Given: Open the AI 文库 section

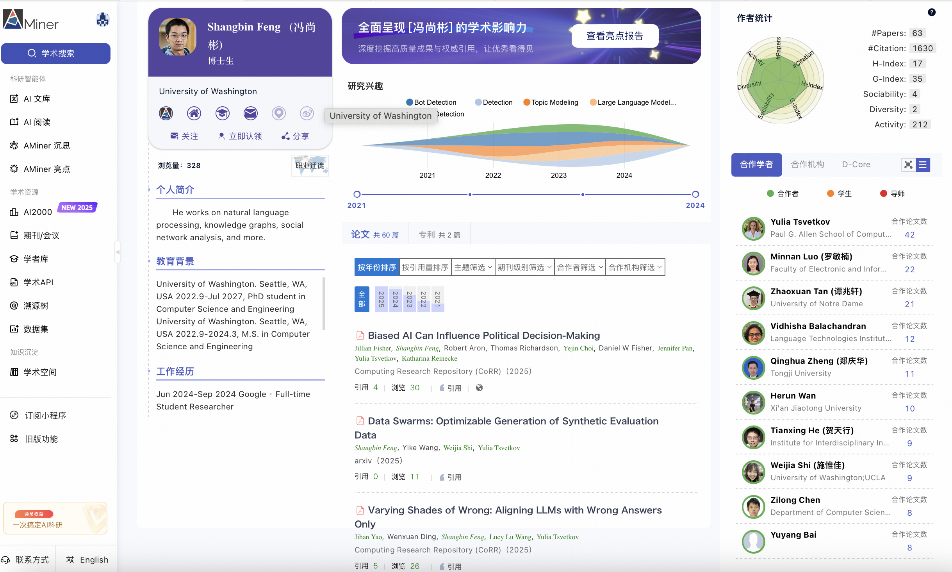Looking at the screenshot, I should (37, 98).
